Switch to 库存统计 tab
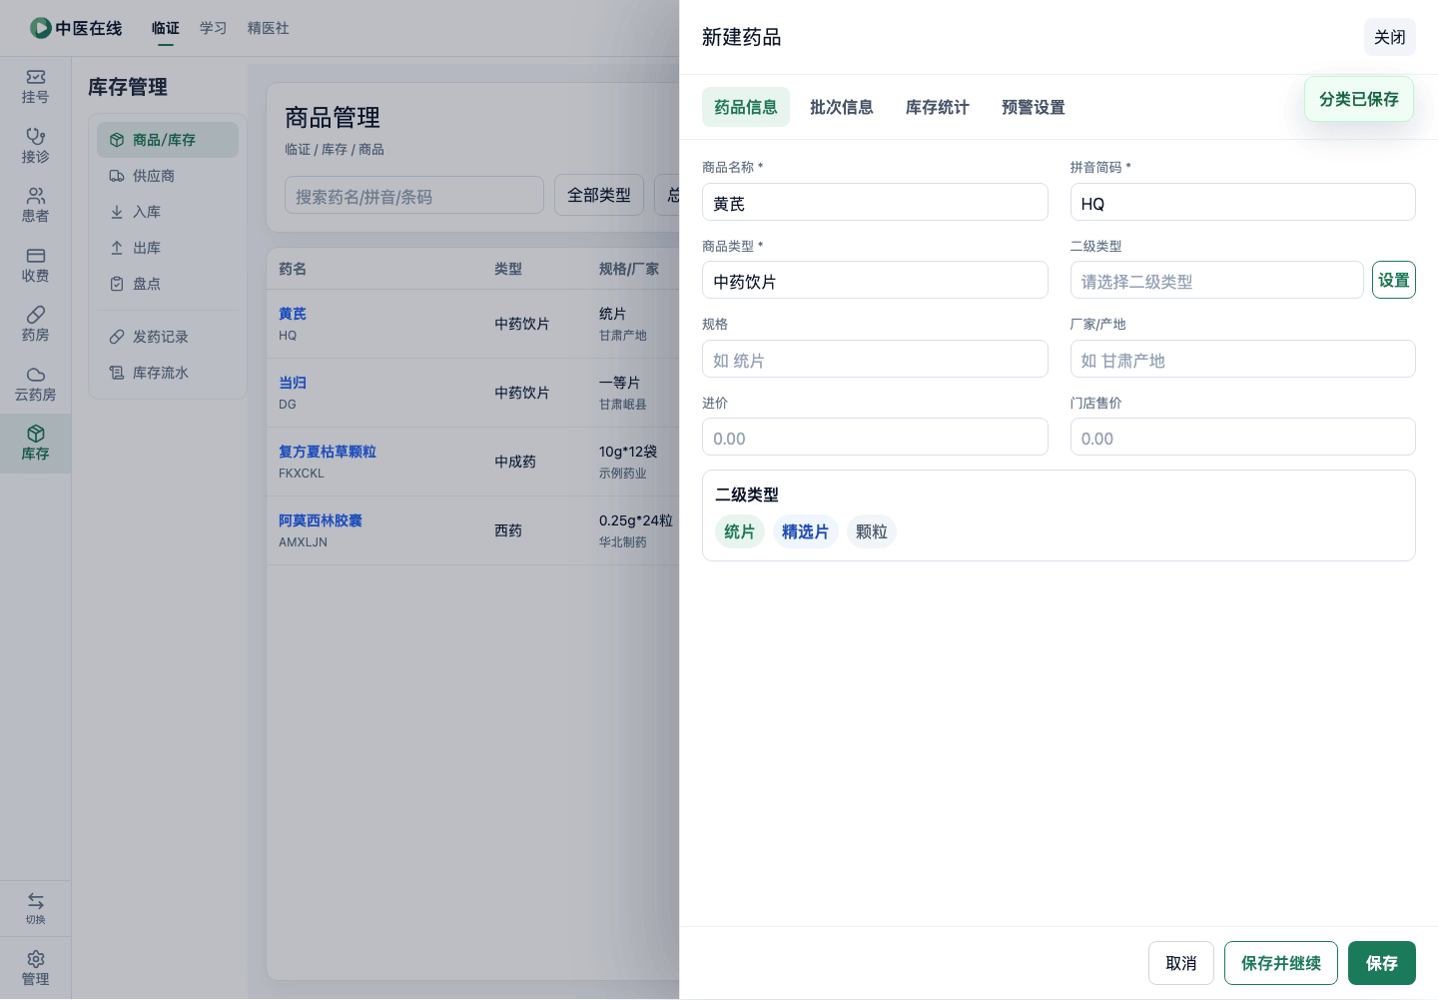1438x1000 pixels. [938, 107]
